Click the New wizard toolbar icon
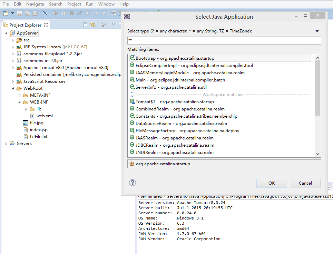 click(x=6, y=13)
